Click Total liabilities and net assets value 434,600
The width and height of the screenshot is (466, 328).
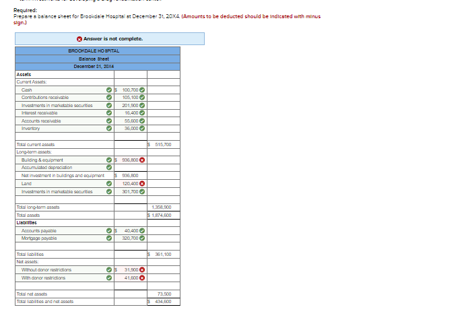pyautogui.click(x=163, y=301)
